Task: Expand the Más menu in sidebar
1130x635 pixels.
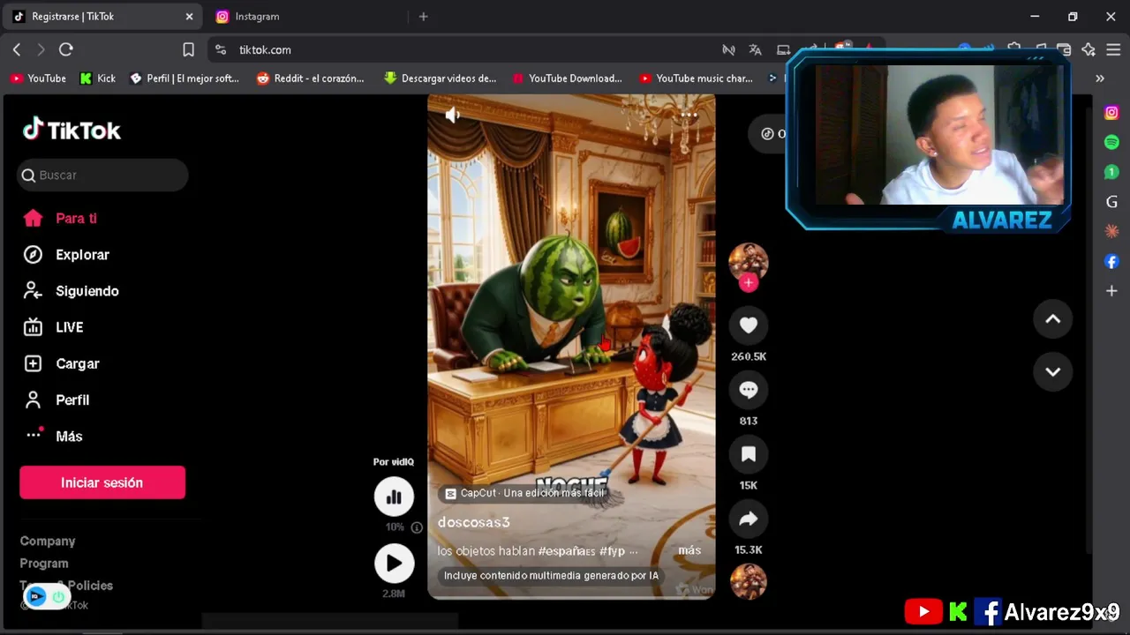Action: click(x=53, y=436)
